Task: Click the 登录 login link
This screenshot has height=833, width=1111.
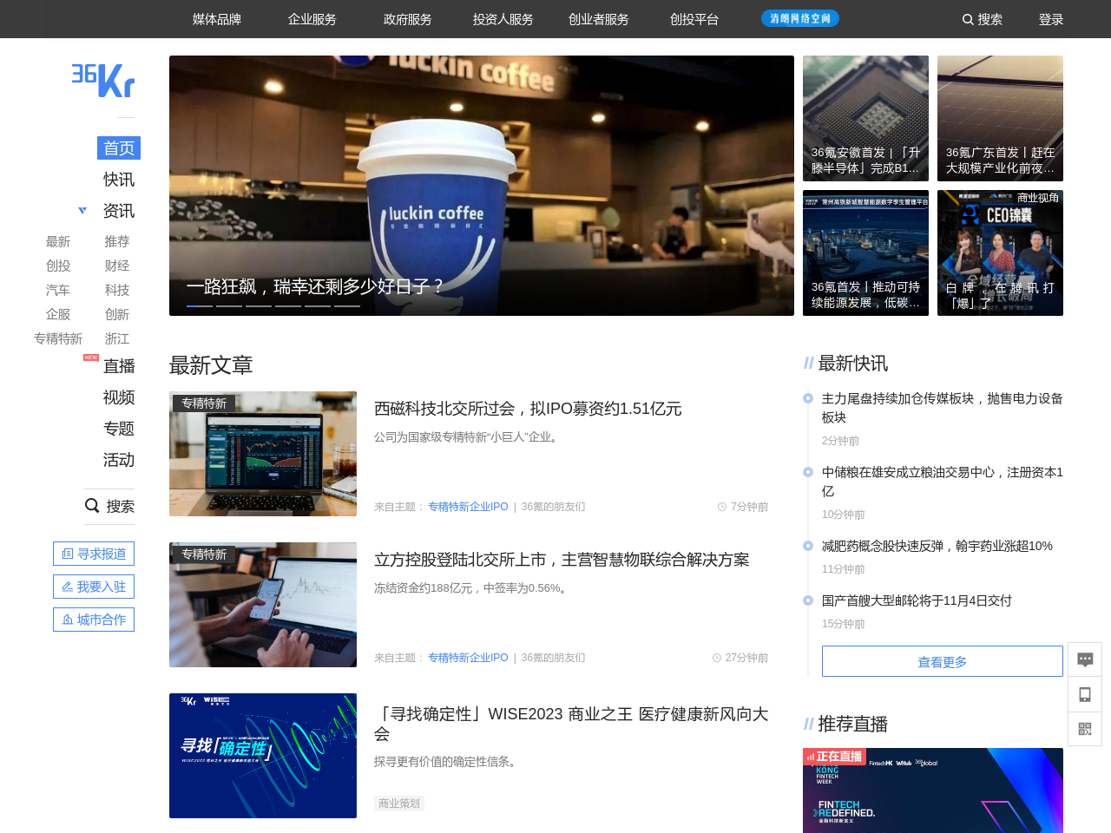Action: [1051, 19]
